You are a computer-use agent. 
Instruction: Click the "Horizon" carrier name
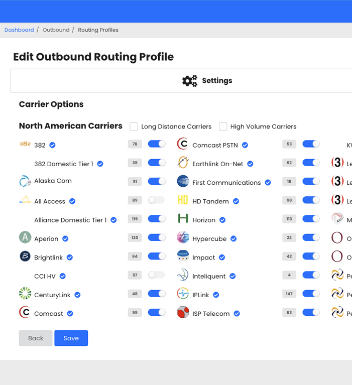[x=204, y=220]
